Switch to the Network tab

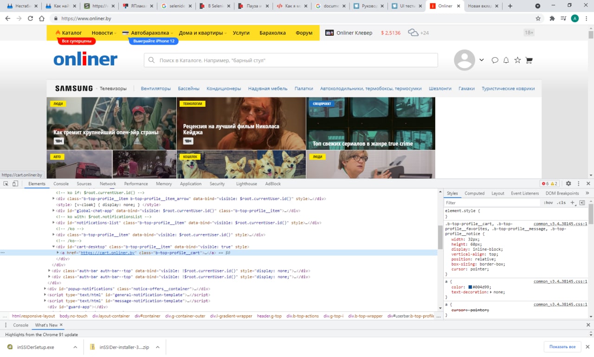[108, 184]
